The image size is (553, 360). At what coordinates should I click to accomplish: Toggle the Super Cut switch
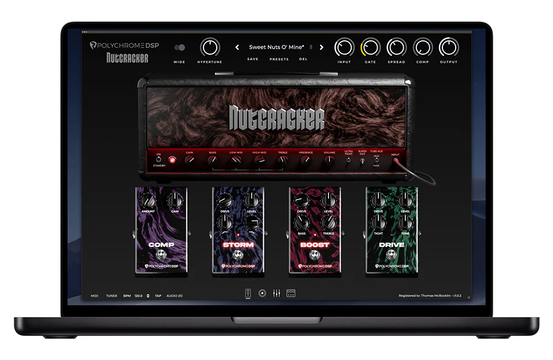[x=362, y=160]
